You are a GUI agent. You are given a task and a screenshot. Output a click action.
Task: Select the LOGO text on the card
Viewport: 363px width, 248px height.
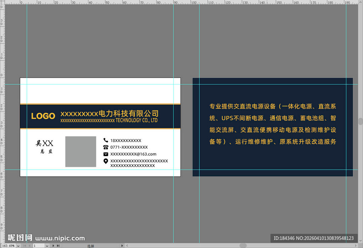click(43, 116)
